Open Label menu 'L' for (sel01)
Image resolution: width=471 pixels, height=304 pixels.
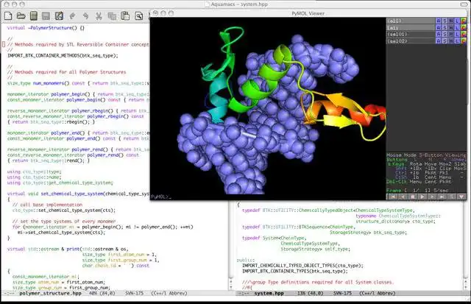coord(458,34)
